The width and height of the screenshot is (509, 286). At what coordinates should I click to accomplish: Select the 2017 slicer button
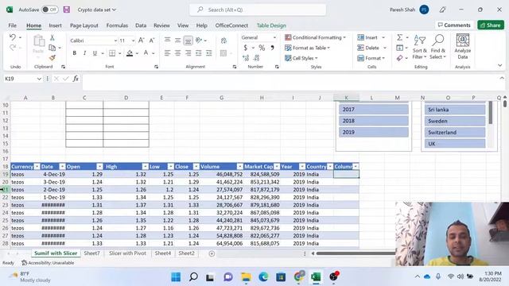click(374, 110)
